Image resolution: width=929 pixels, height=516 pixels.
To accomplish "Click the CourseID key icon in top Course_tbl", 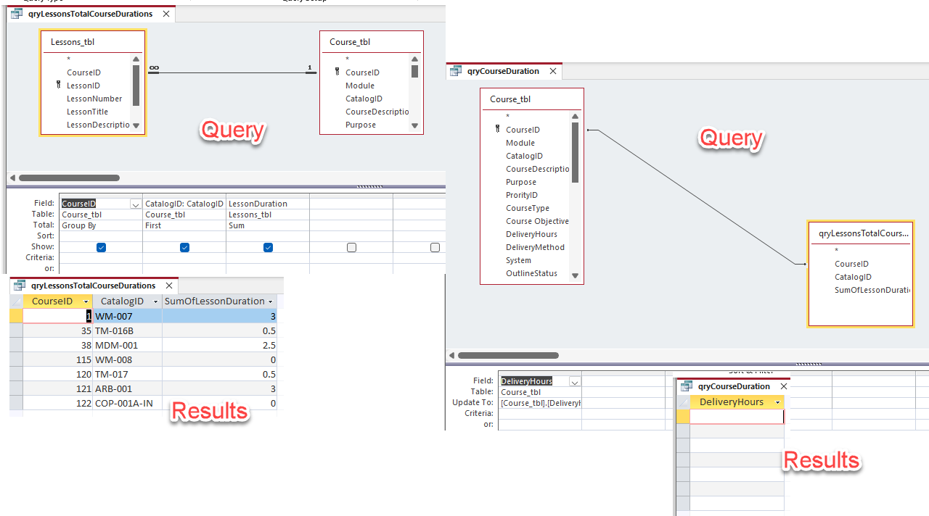I will [337, 72].
